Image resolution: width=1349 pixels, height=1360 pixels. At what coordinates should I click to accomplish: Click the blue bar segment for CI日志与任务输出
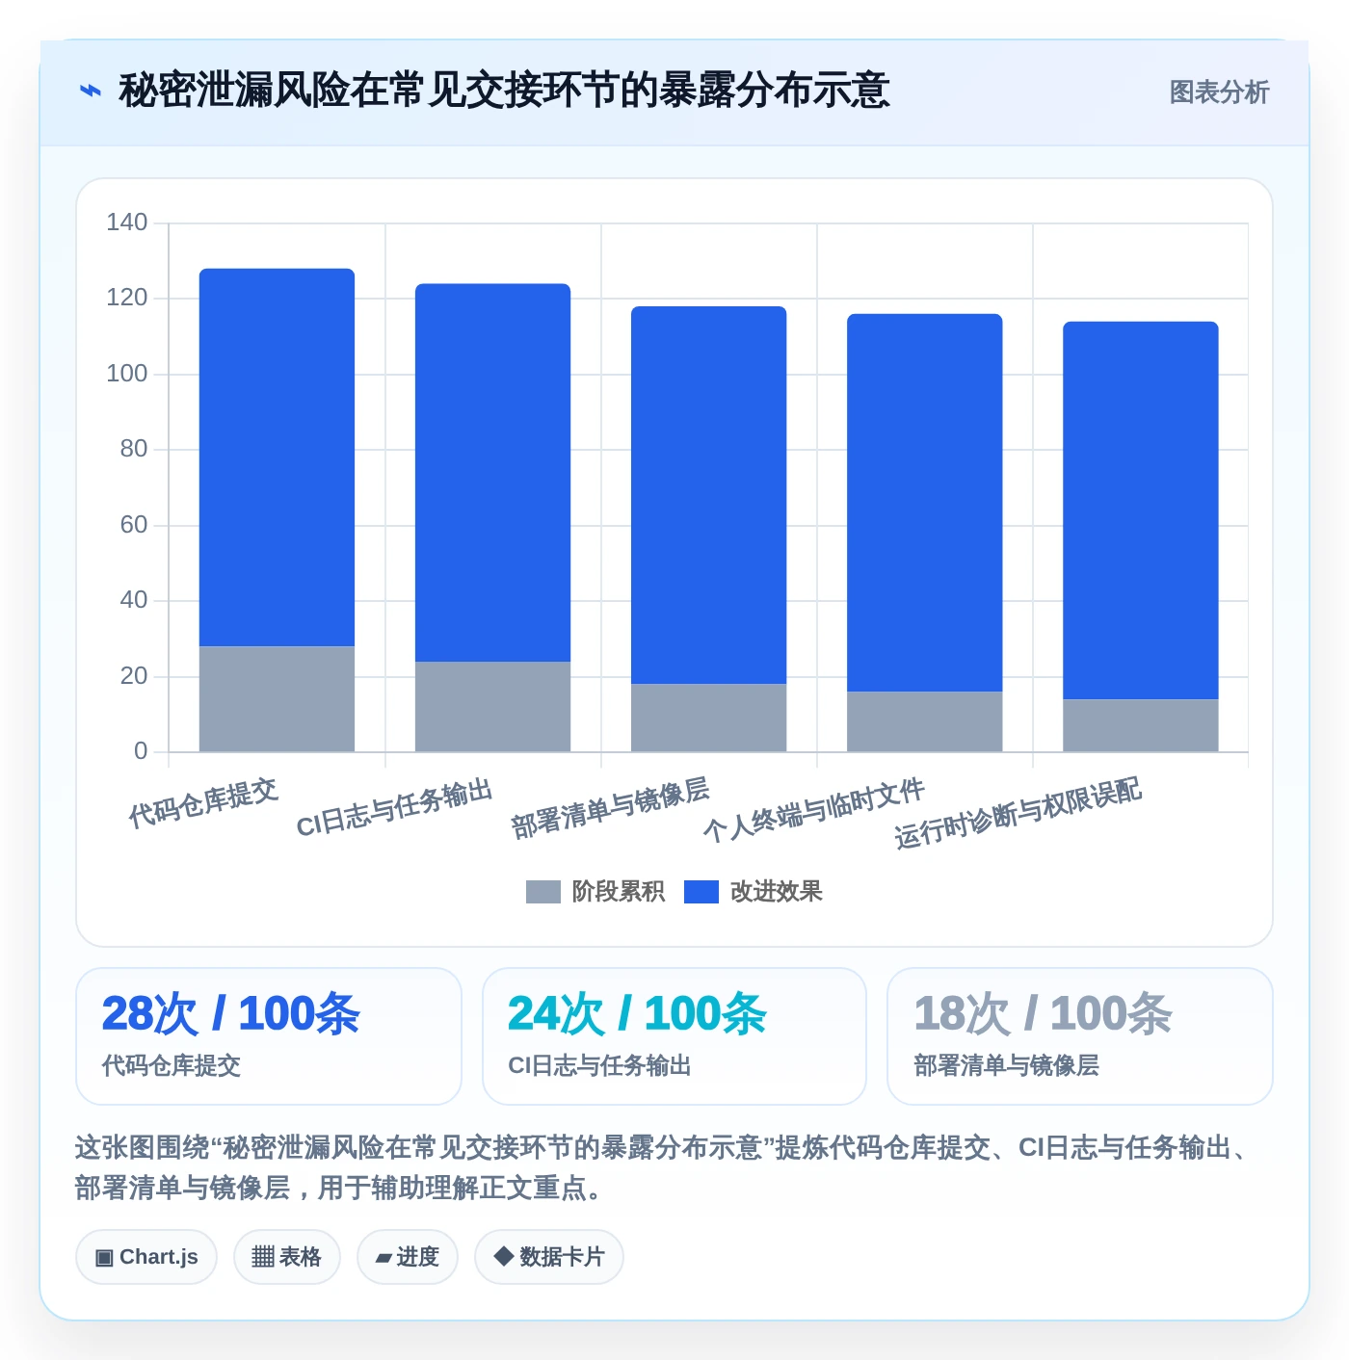(x=493, y=473)
